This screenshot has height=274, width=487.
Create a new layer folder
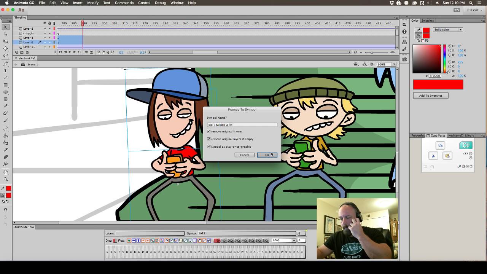22,52
